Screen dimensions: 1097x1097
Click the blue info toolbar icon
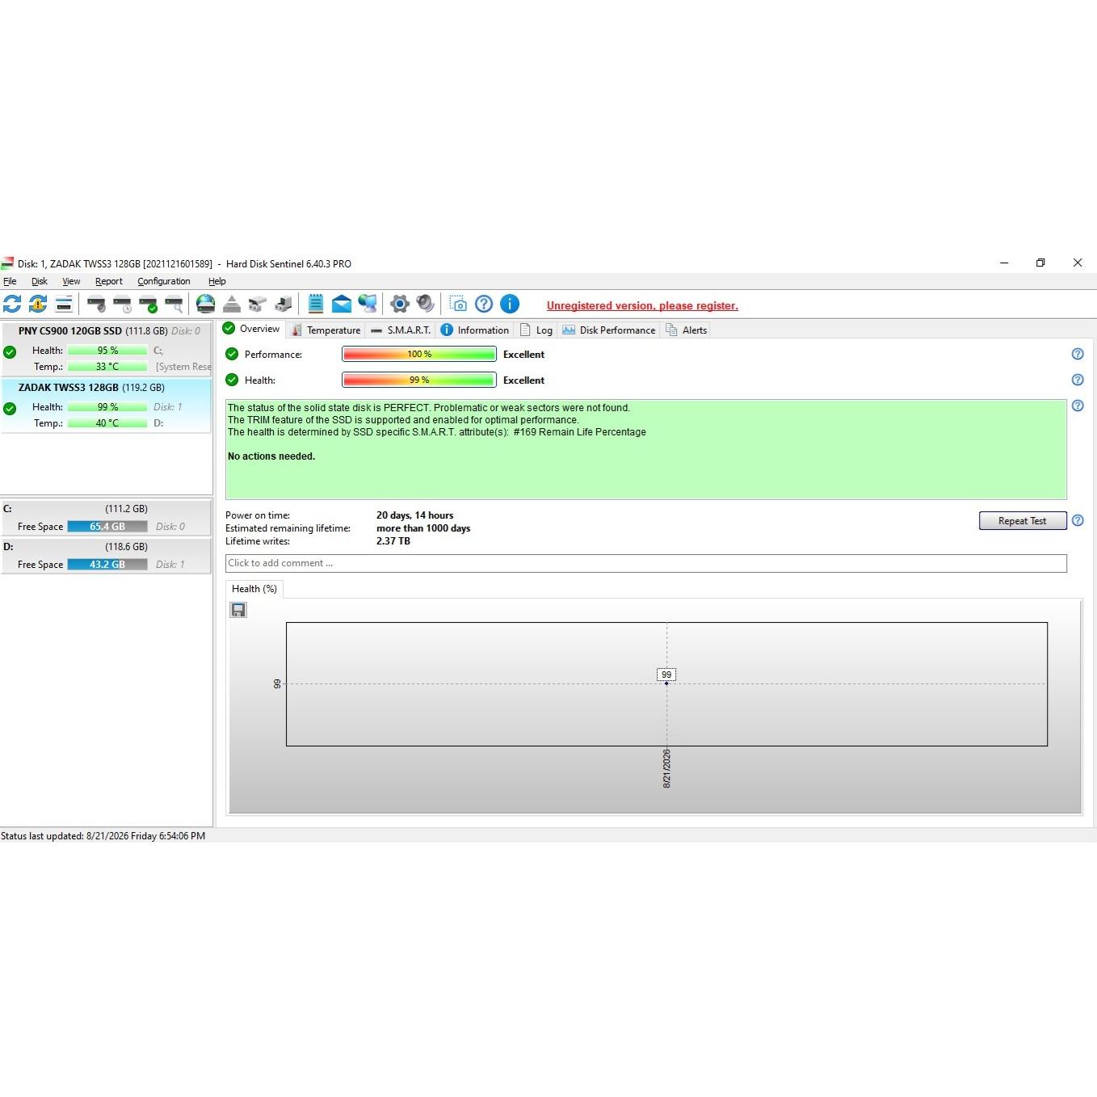[x=510, y=304]
